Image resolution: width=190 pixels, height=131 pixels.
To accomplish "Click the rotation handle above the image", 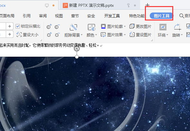I will 77,49.
